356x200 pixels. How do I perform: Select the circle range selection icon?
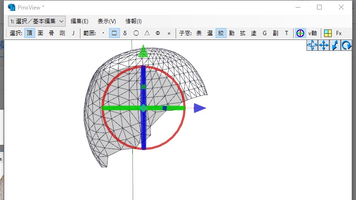(x=136, y=33)
